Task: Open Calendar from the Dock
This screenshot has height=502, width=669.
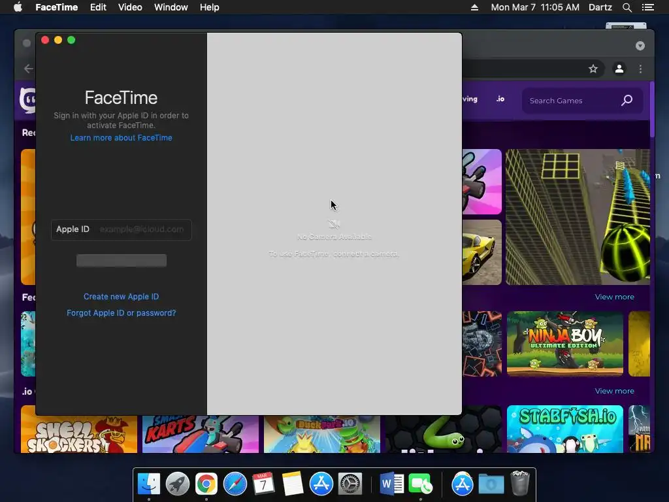Action: tap(264, 484)
